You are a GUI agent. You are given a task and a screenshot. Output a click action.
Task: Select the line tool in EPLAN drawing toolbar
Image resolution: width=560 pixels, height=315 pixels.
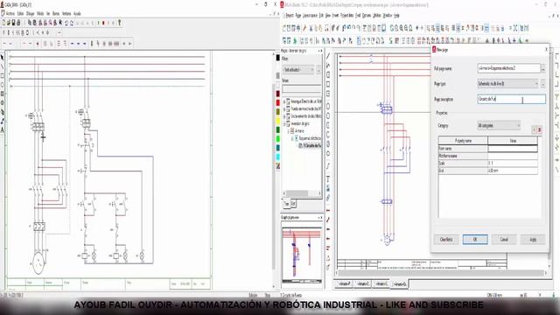[x=328, y=56]
